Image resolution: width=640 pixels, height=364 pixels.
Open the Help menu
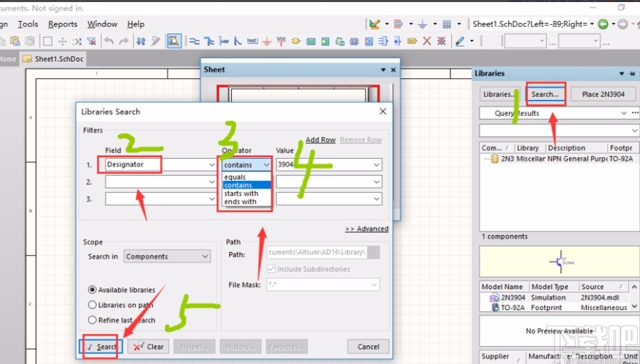pos(135,24)
